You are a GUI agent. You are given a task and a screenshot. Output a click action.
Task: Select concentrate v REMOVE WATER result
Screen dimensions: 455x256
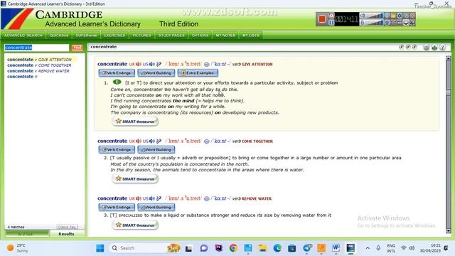(38, 71)
